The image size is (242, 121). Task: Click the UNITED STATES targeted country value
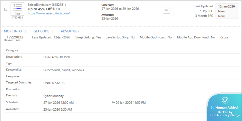pyautogui.click(x=54, y=83)
